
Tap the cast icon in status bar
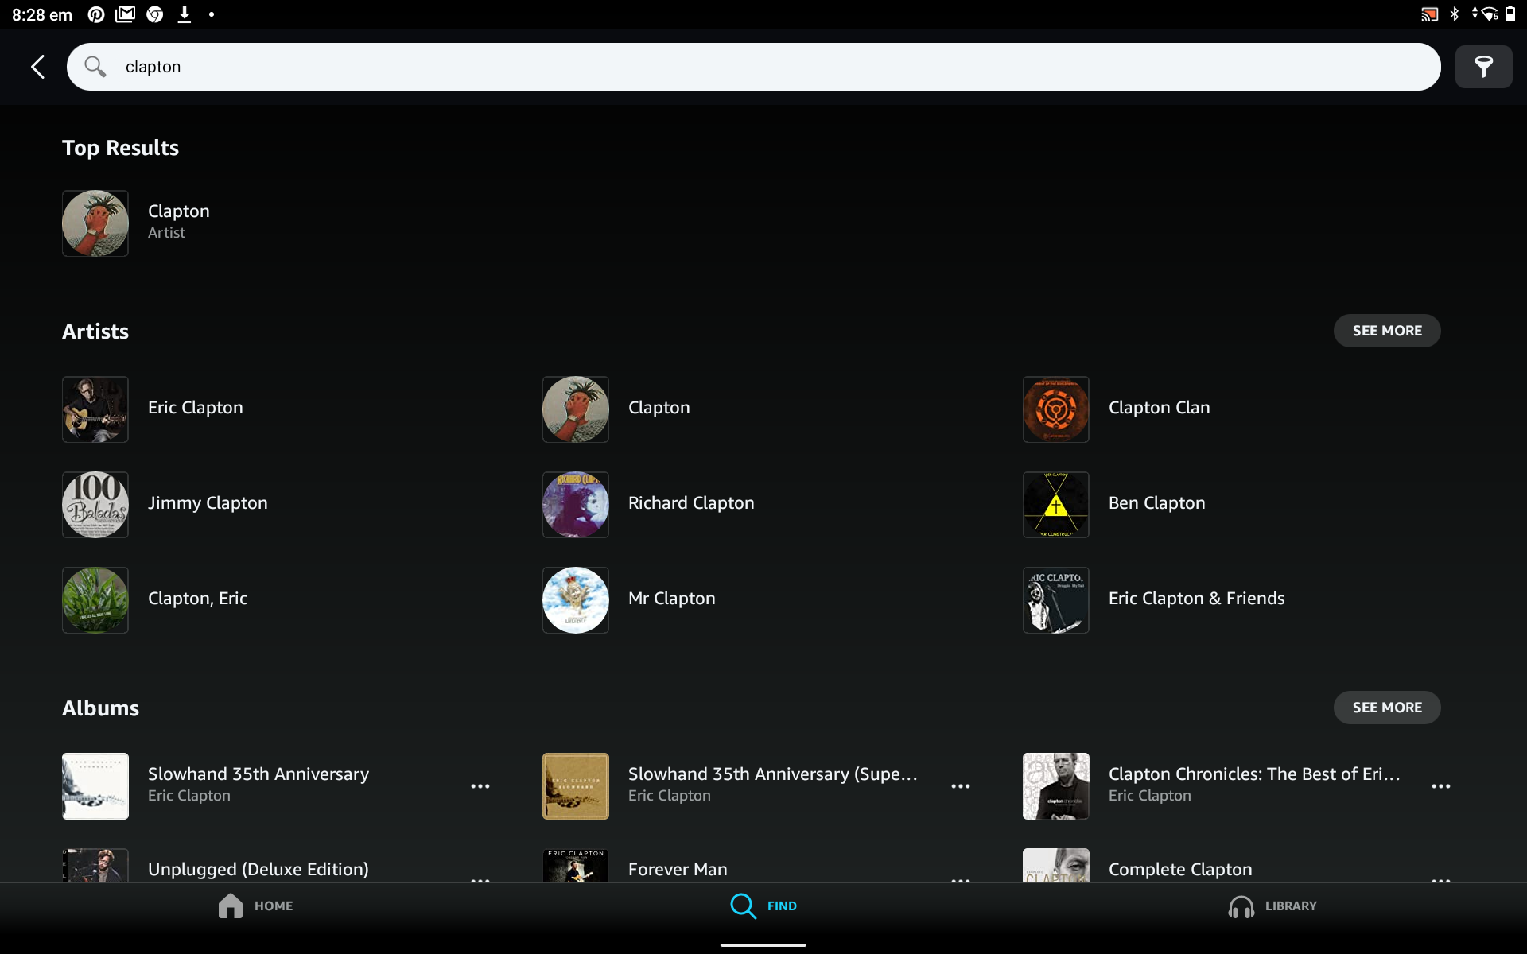[x=1429, y=14]
